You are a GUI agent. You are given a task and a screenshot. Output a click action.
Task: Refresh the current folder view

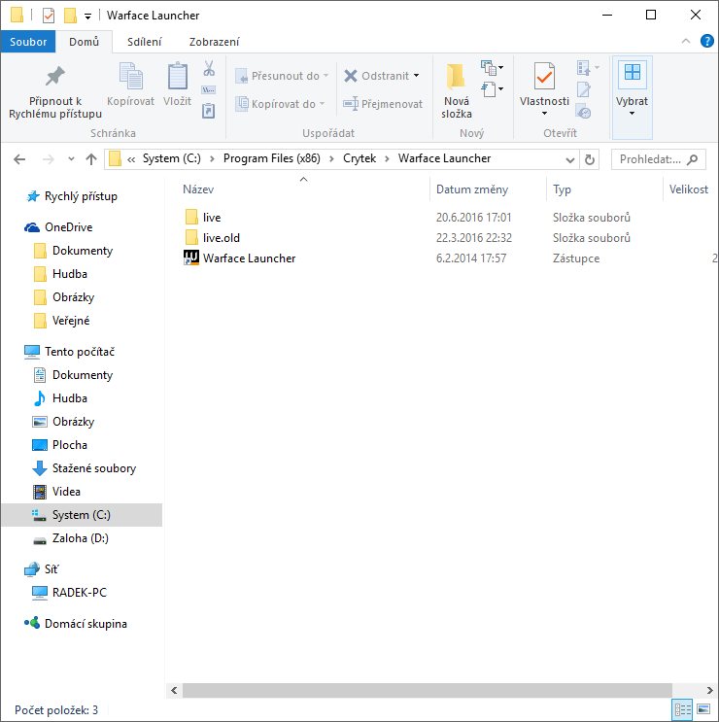pos(592,159)
